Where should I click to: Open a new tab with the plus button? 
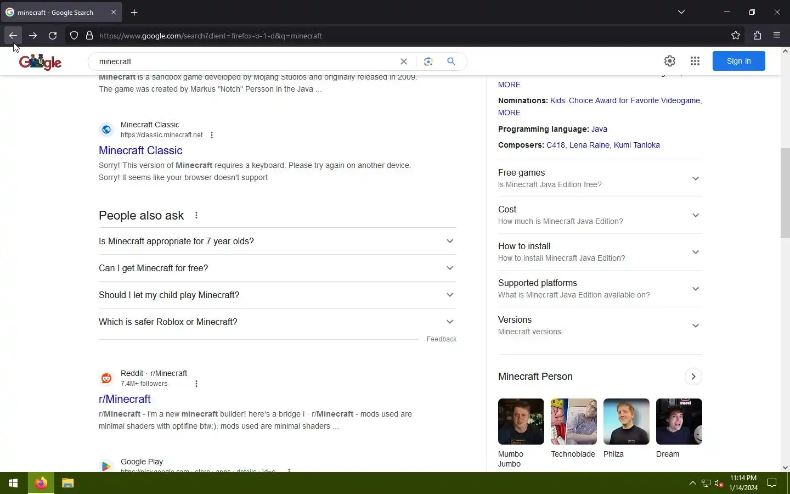[x=134, y=12]
